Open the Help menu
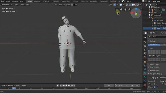Viewport: 166px width, 93px height. [21, 1]
